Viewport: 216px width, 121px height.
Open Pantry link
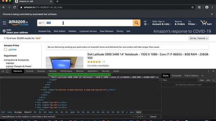click(120, 31)
